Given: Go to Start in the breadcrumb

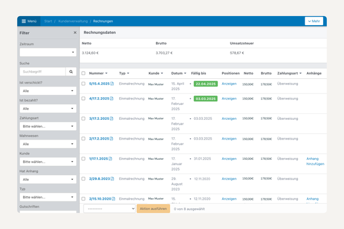Looking at the screenshot, I should pyautogui.click(x=48, y=21).
